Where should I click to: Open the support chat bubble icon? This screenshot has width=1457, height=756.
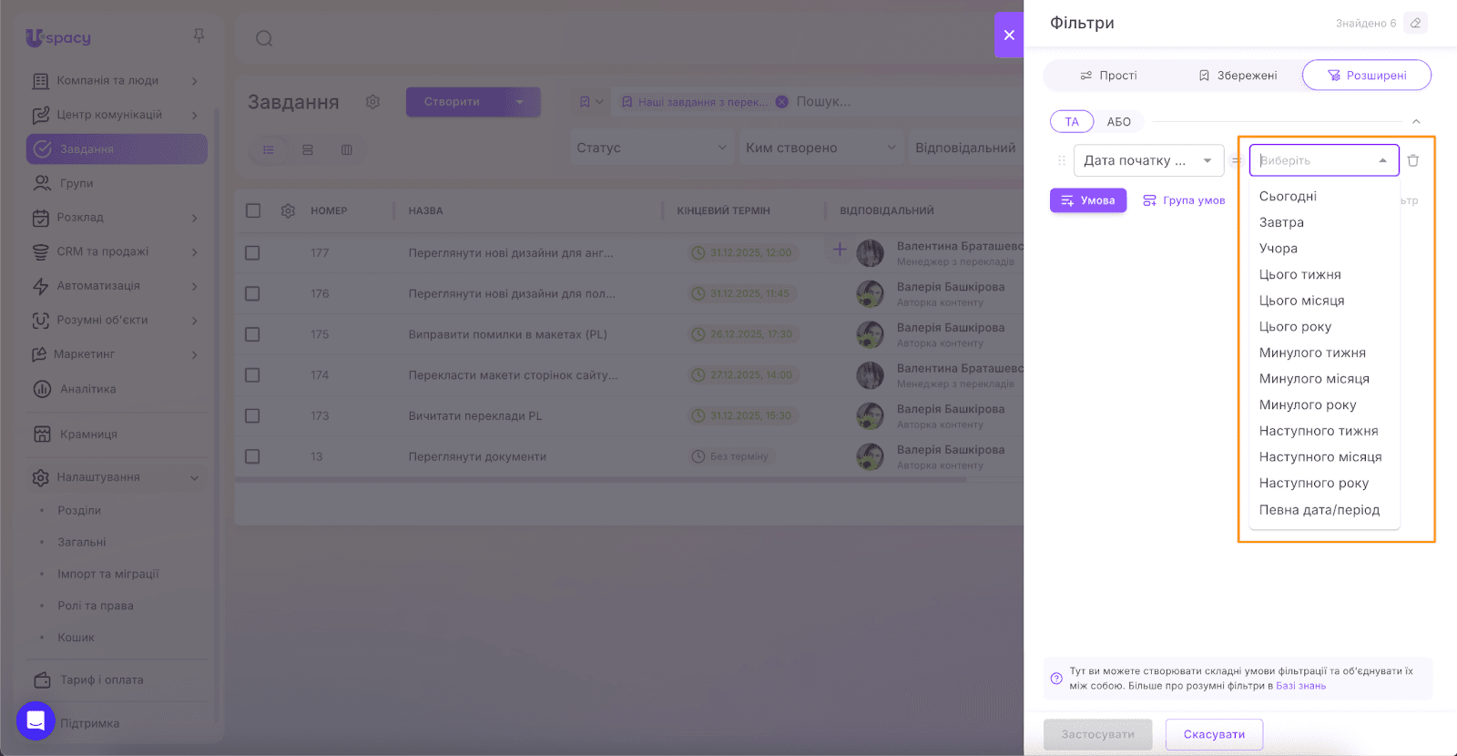tap(36, 721)
